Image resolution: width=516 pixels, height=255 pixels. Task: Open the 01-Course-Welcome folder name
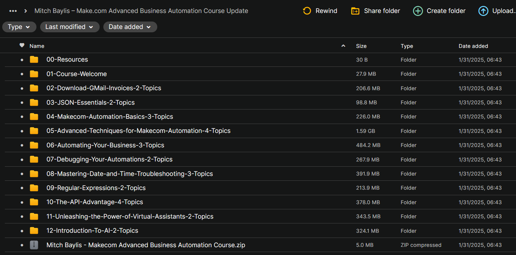pos(77,74)
